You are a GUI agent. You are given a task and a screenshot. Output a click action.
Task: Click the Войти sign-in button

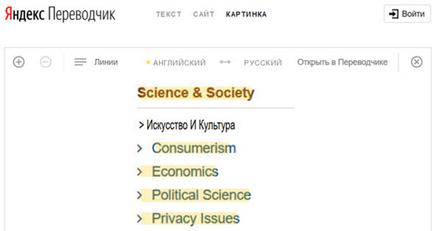pyautogui.click(x=407, y=14)
